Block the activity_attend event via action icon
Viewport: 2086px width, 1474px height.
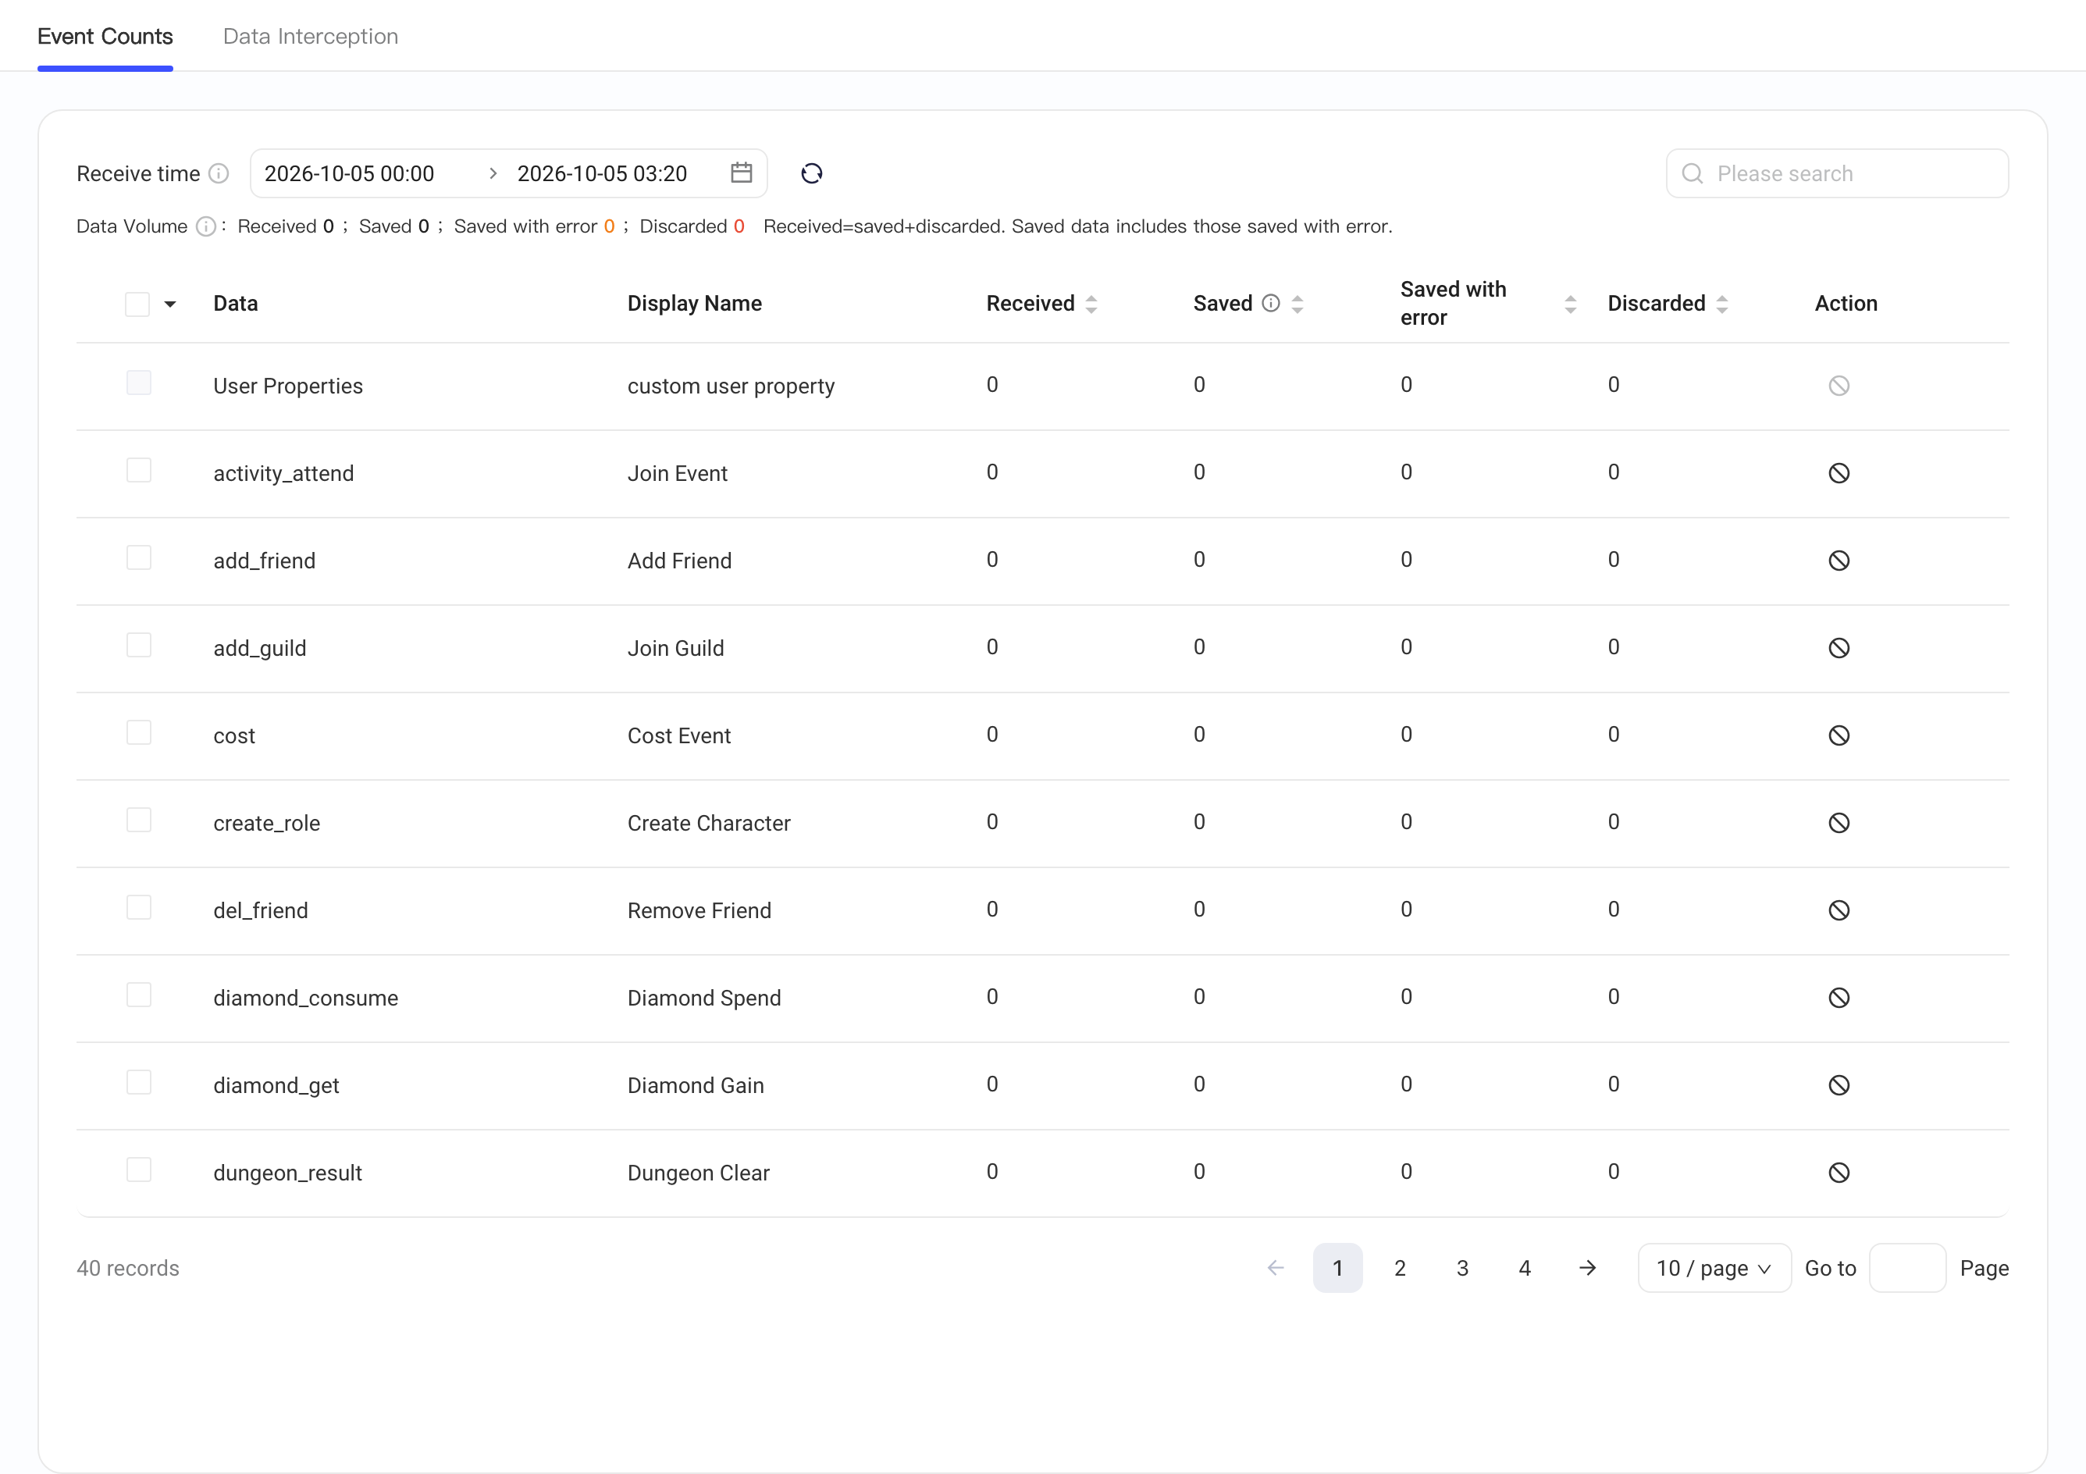coord(1839,473)
